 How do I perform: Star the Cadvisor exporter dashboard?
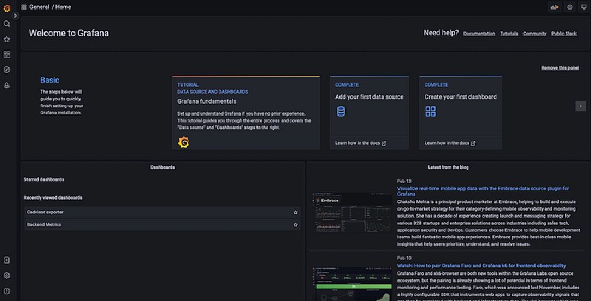click(295, 212)
